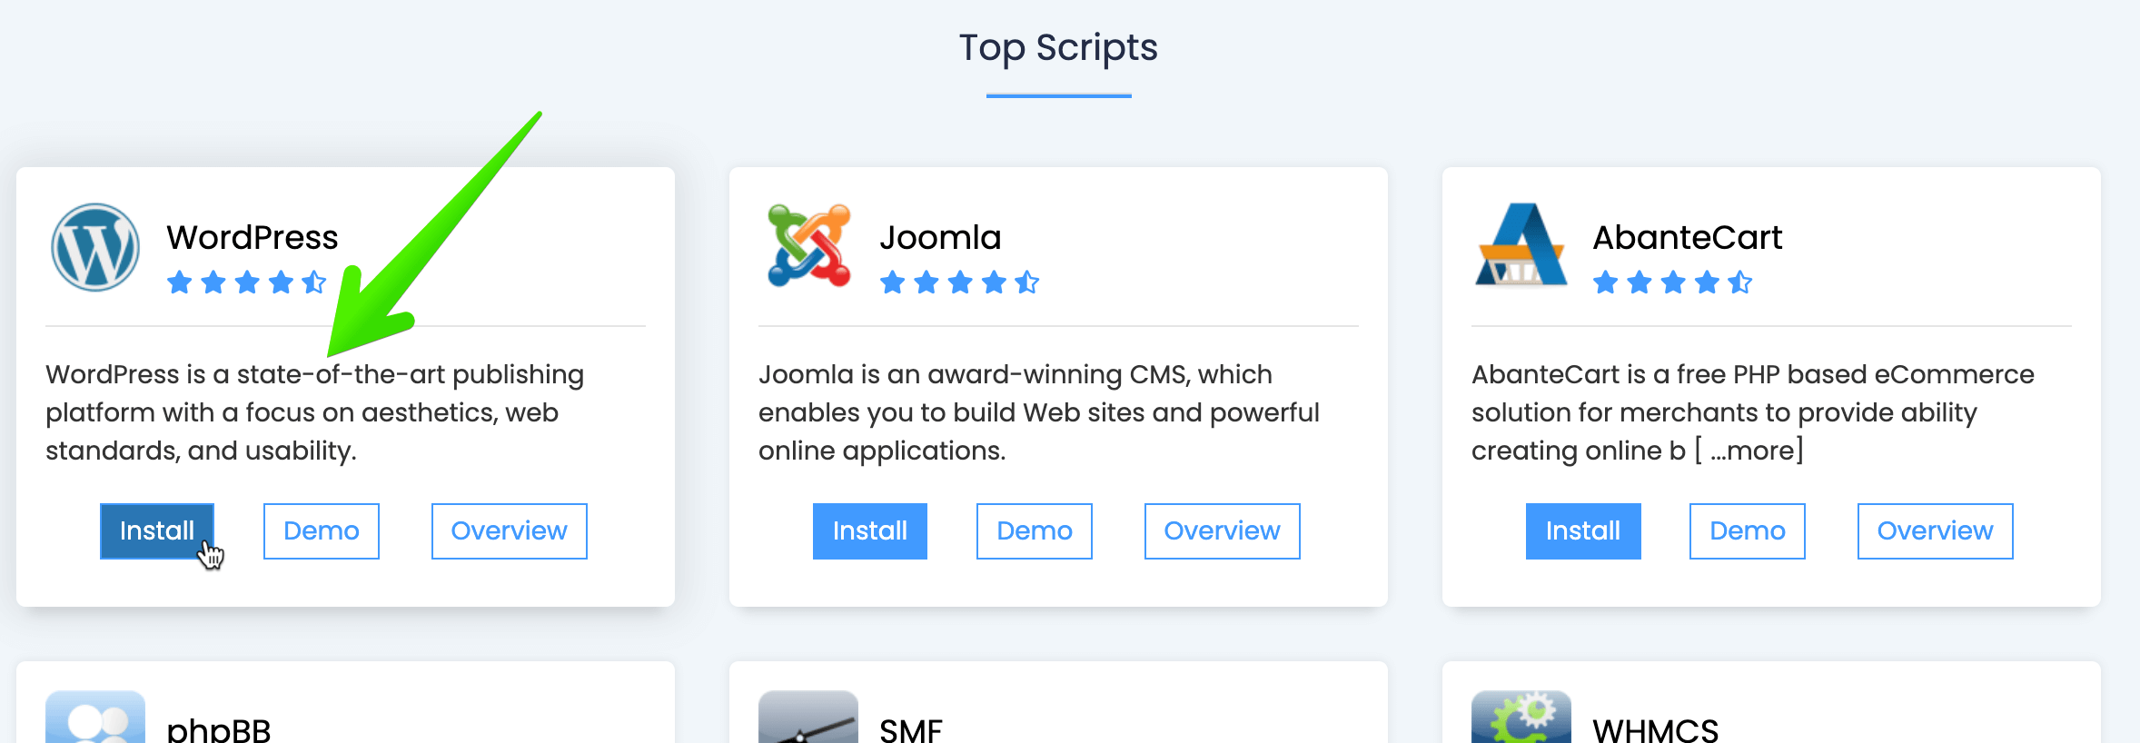The image size is (2140, 743).
Task: Open the WordPress Demo
Action: pos(321,531)
